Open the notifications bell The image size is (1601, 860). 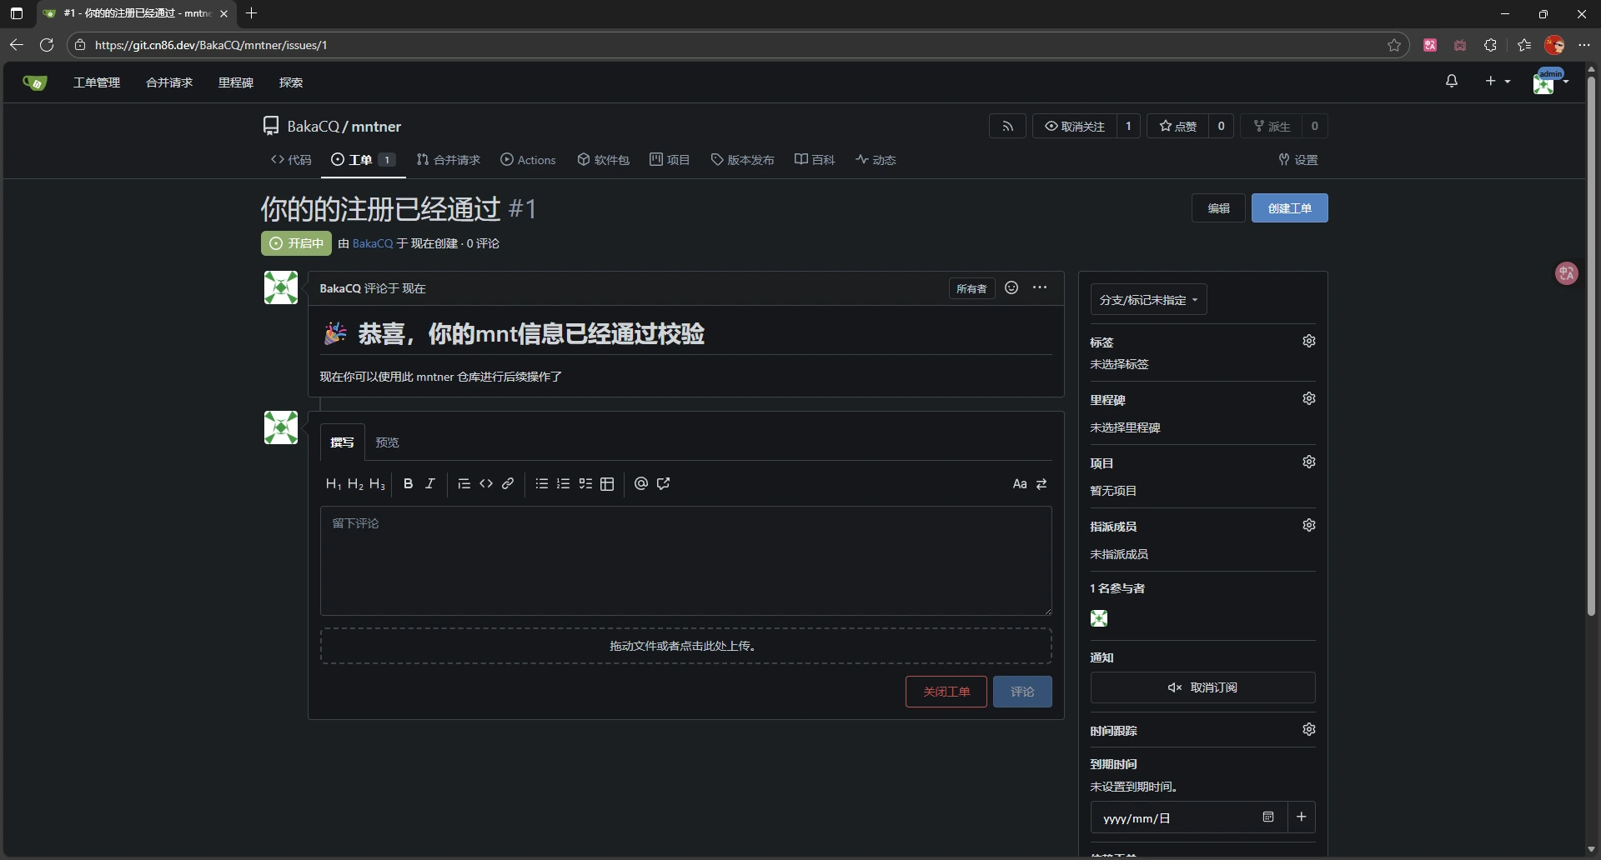click(1452, 81)
